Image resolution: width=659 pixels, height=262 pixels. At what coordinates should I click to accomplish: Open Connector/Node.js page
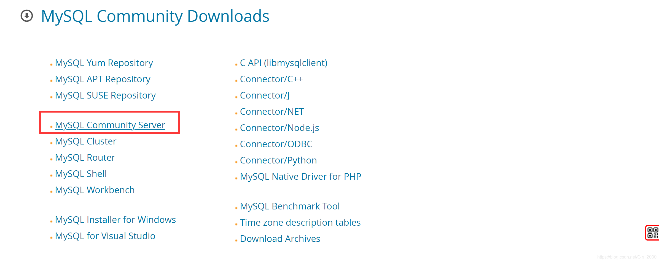point(279,128)
